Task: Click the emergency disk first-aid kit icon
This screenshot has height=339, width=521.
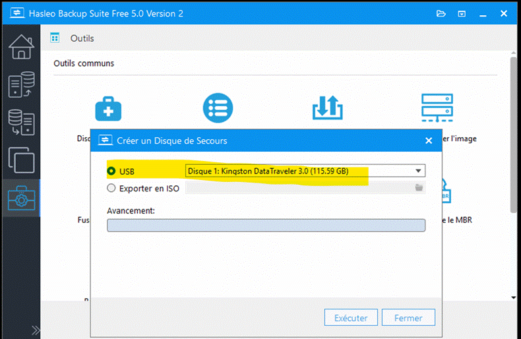Action: [108, 109]
